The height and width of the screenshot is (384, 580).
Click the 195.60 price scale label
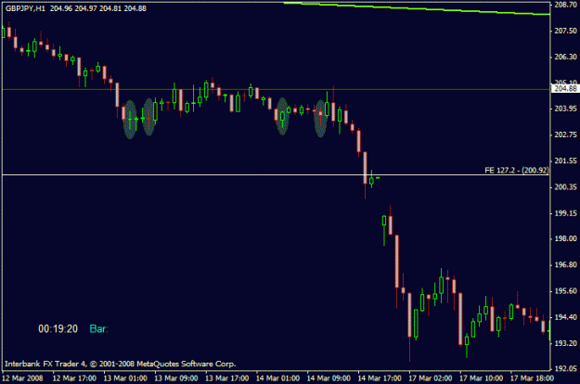click(x=565, y=291)
